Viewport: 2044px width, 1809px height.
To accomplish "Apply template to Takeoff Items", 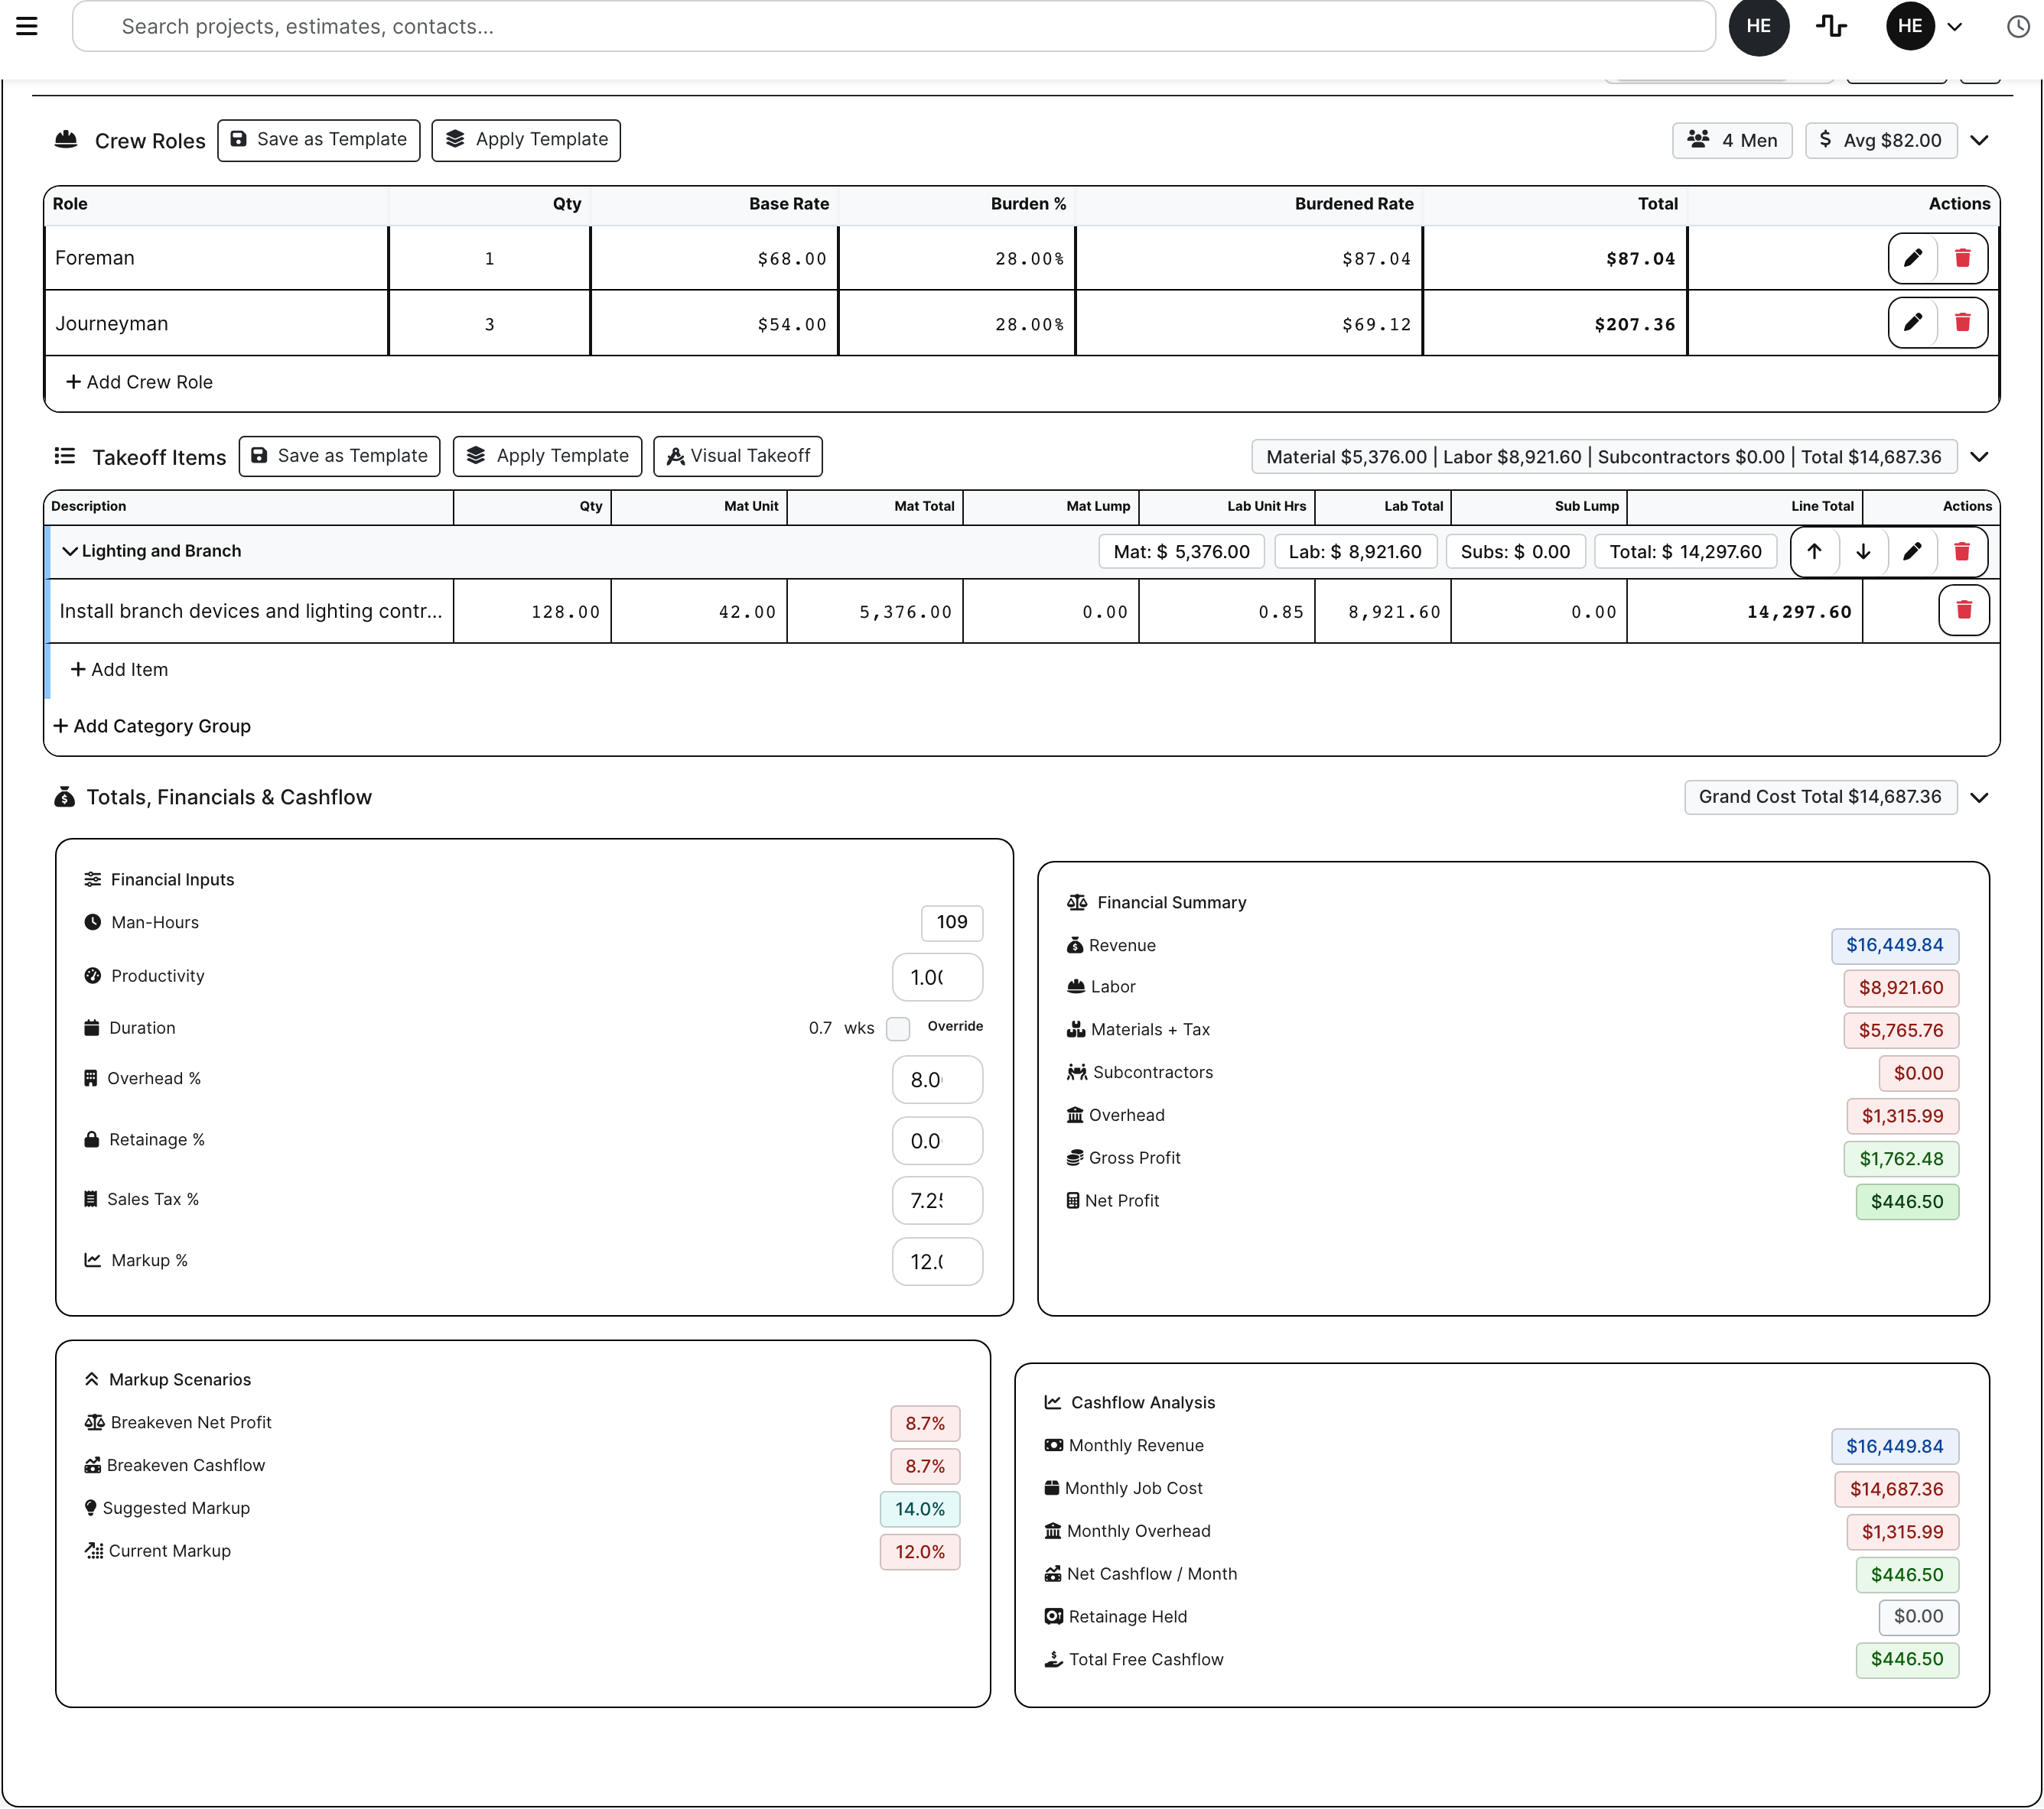I will tap(547, 456).
